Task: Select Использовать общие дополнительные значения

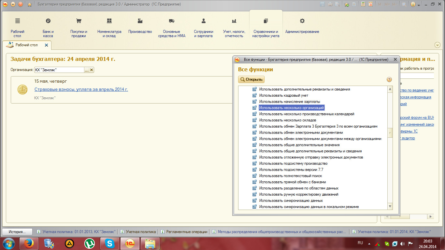Action: pyautogui.click(x=299, y=145)
